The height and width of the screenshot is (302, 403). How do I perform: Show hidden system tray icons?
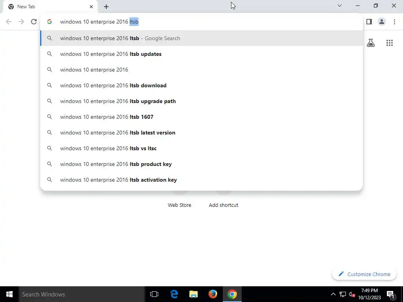[x=333, y=294]
